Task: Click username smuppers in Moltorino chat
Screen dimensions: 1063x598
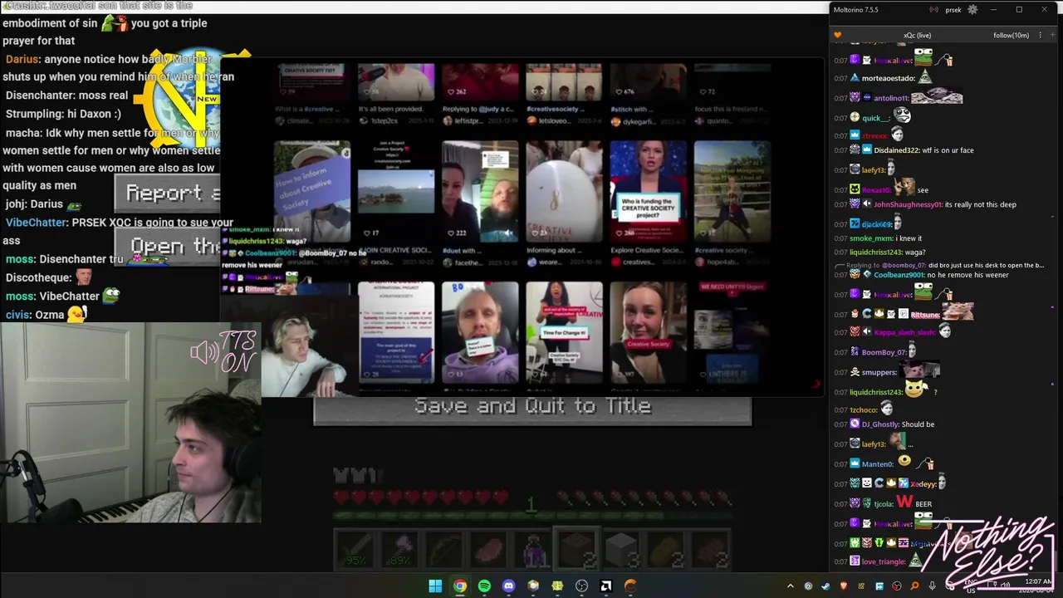Action: click(x=879, y=372)
